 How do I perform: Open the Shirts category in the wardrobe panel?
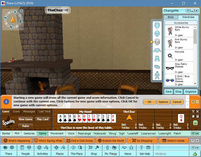pos(157,50)
